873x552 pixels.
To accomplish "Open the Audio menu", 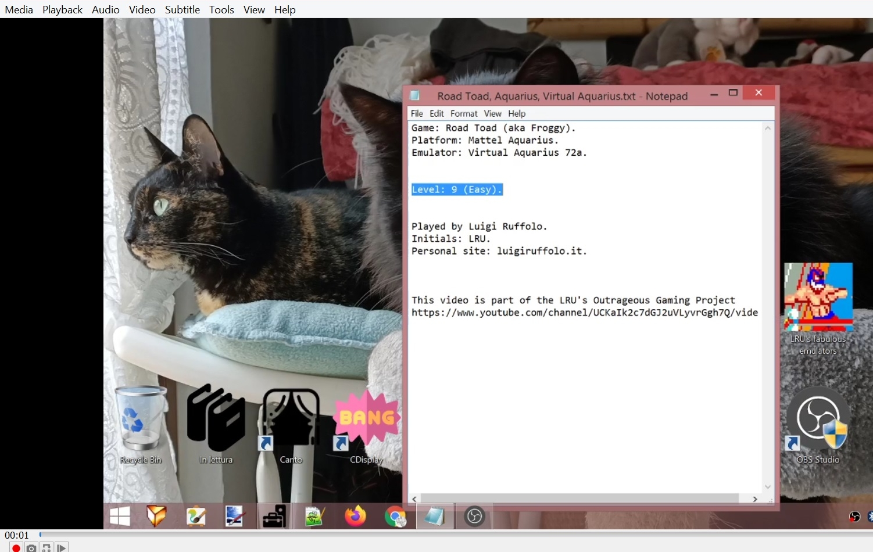I will click(x=105, y=9).
